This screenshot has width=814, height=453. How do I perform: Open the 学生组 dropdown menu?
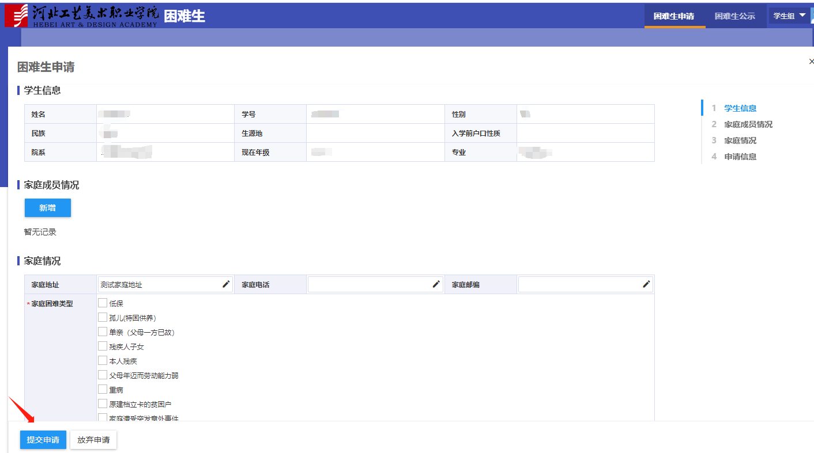pos(789,16)
